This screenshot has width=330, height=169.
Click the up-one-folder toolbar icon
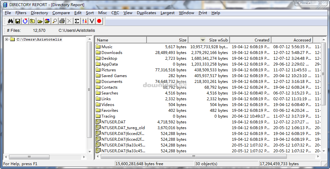(x=33, y=21)
